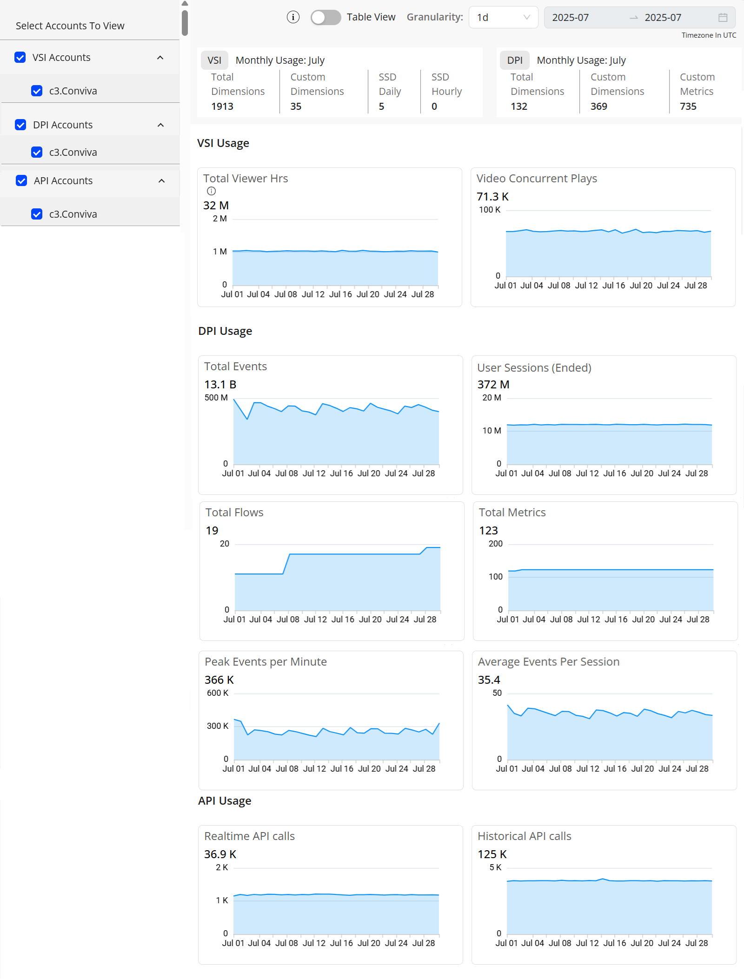Select the DPI monthly usage tab
The width and height of the screenshot is (744, 980).
coord(514,60)
